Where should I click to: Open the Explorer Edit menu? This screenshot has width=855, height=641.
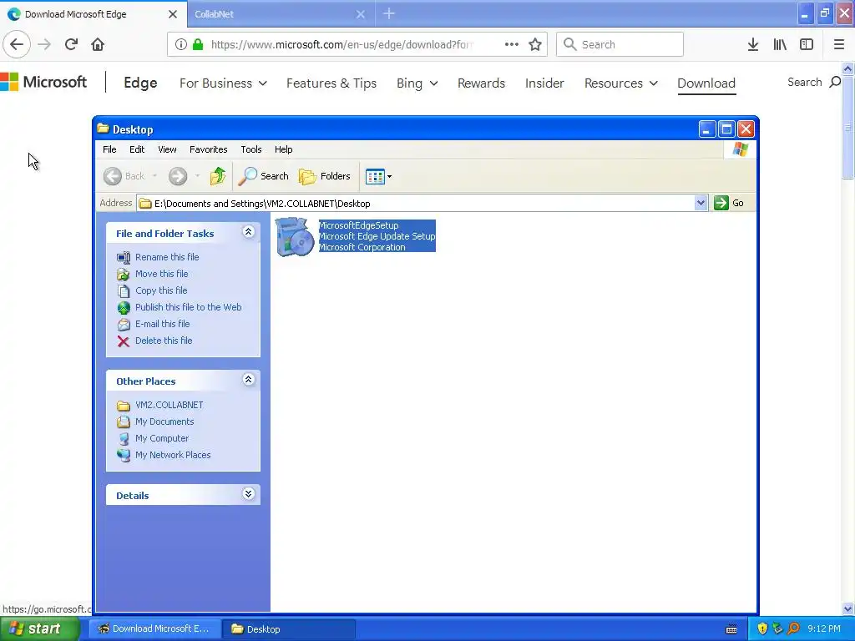pos(137,149)
